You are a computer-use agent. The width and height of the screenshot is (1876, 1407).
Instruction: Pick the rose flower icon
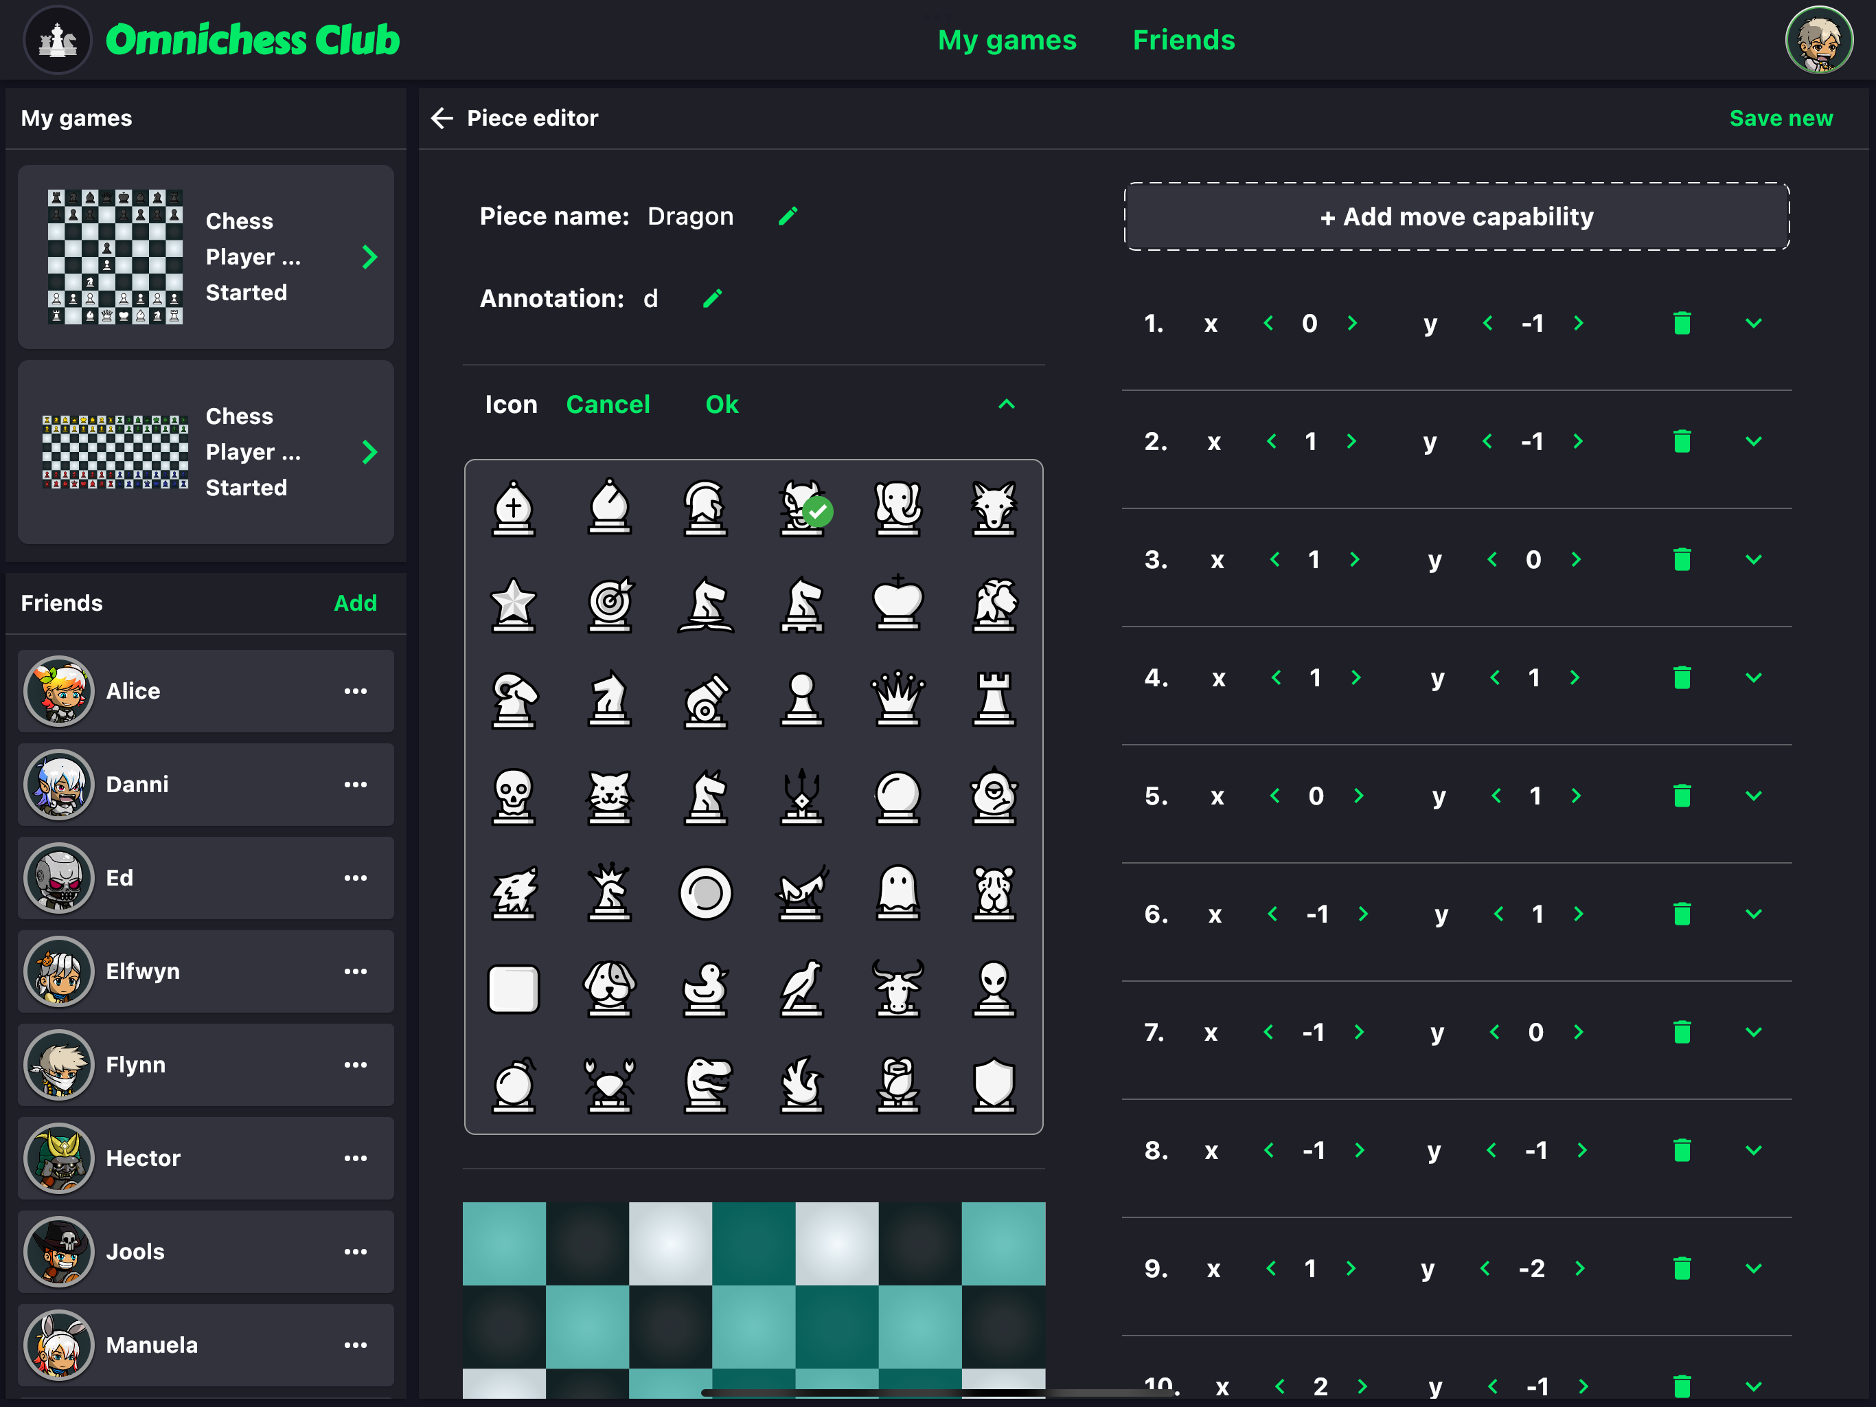[x=897, y=1085]
